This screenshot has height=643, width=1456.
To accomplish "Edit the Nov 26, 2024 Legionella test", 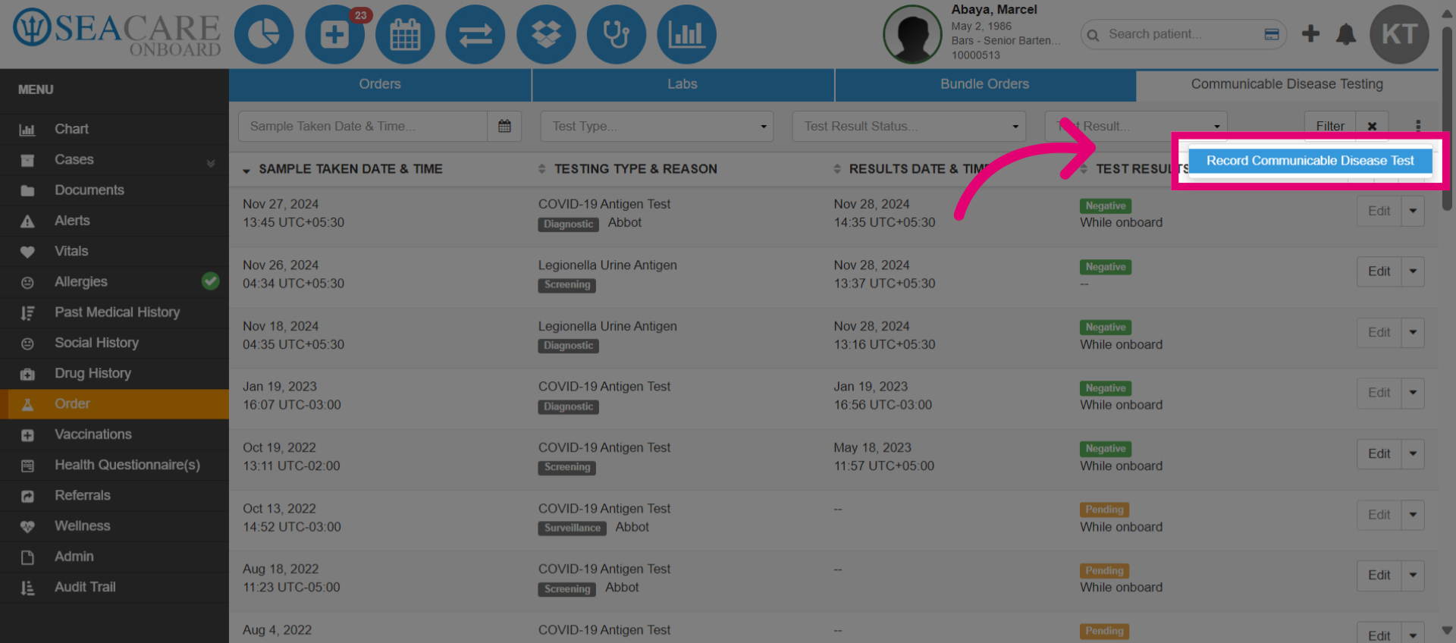I will (x=1379, y=271).
